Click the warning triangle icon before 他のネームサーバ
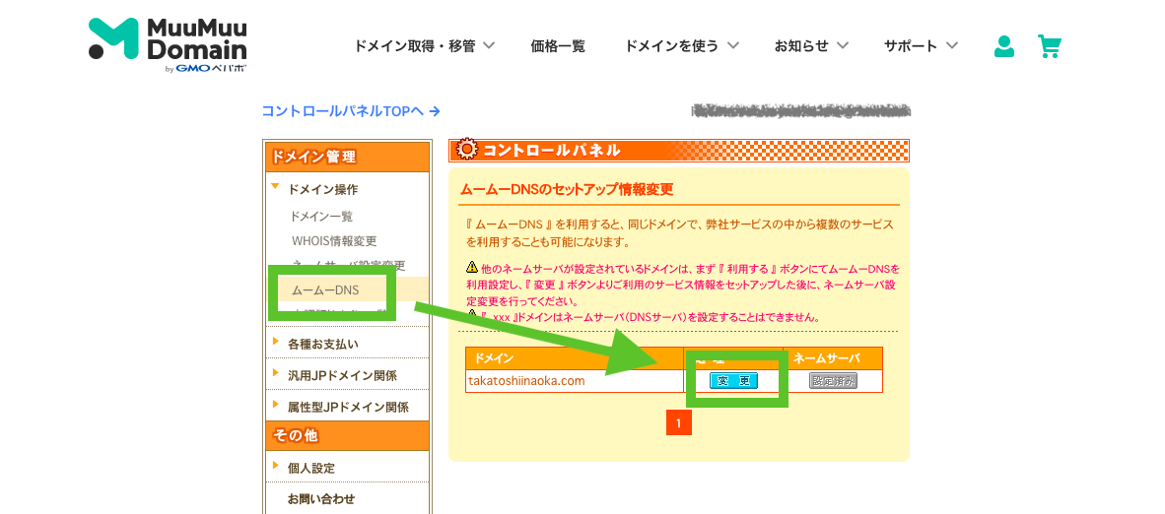Image resolution: width=1165 pixels, height=514 pixels. coord(472,266)
